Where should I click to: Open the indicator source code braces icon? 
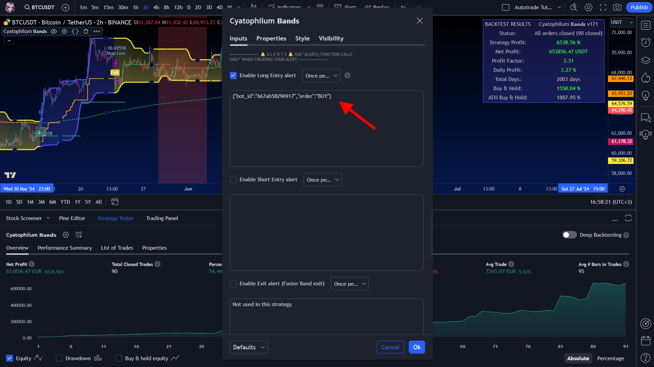75,31
